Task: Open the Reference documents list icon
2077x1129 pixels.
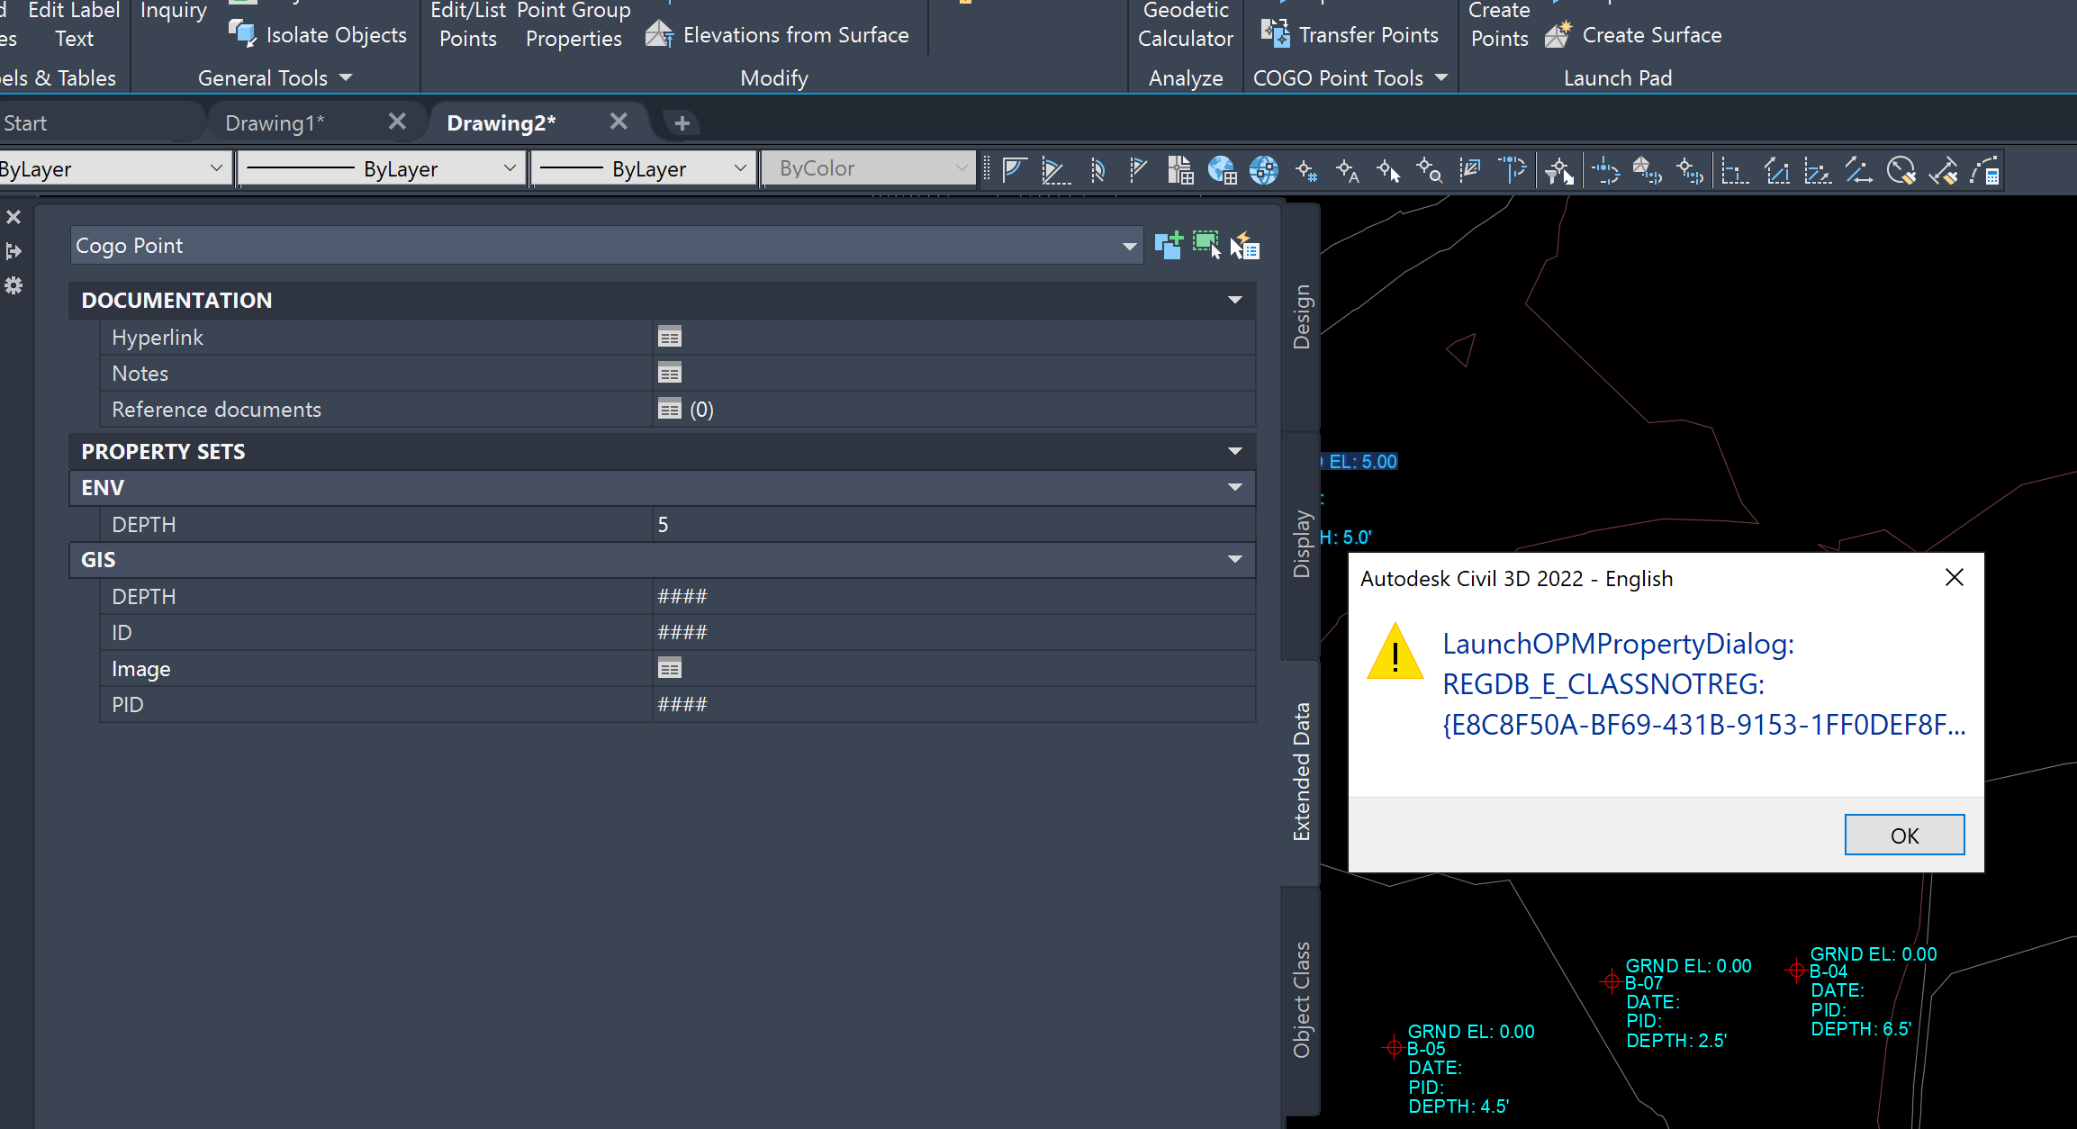Action: (670, 410)
